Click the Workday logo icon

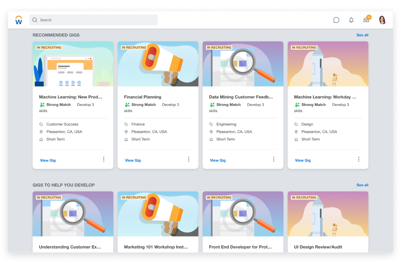coord(19,20)
